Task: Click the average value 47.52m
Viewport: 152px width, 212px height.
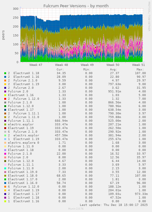Action: tap(116, 198)
